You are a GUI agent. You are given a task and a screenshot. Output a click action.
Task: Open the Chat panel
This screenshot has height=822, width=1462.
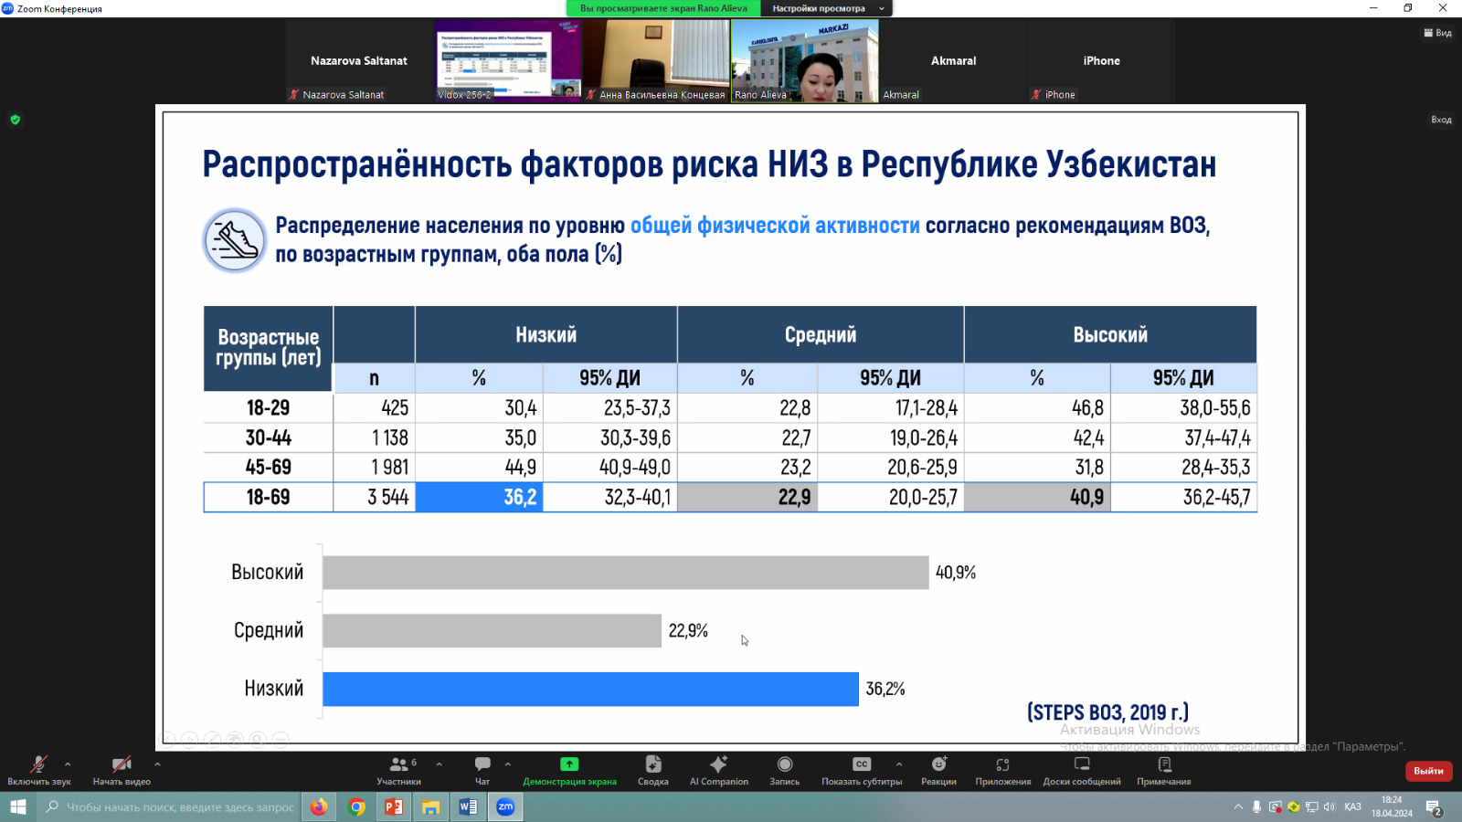tap(482, 765)
